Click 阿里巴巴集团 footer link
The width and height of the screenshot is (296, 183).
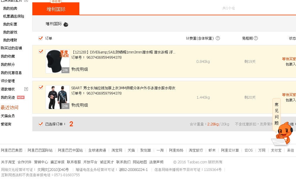(12, 150)
